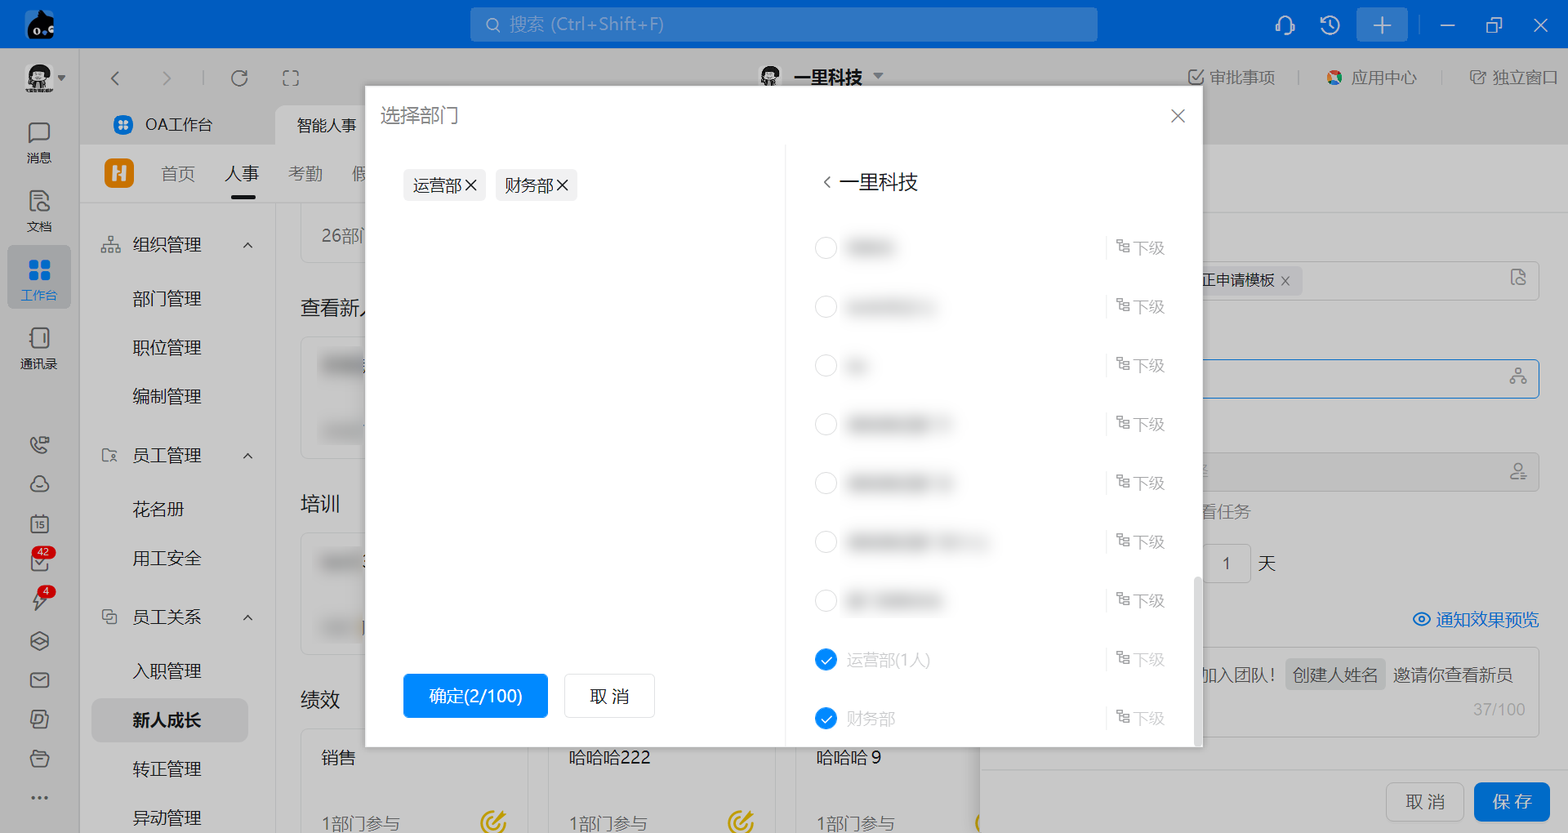Click 取消 button in department dialog
1568x833 pixels.
point(609,696)
